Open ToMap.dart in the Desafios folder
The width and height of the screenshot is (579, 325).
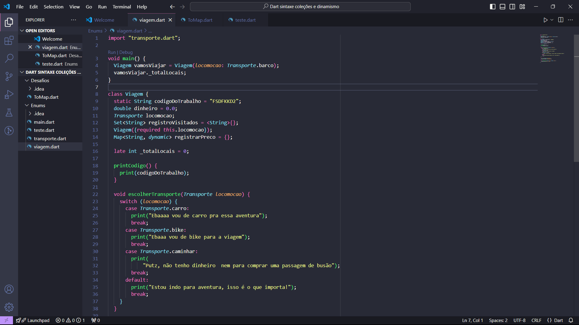pyautogui.click(x=46, y=97)
